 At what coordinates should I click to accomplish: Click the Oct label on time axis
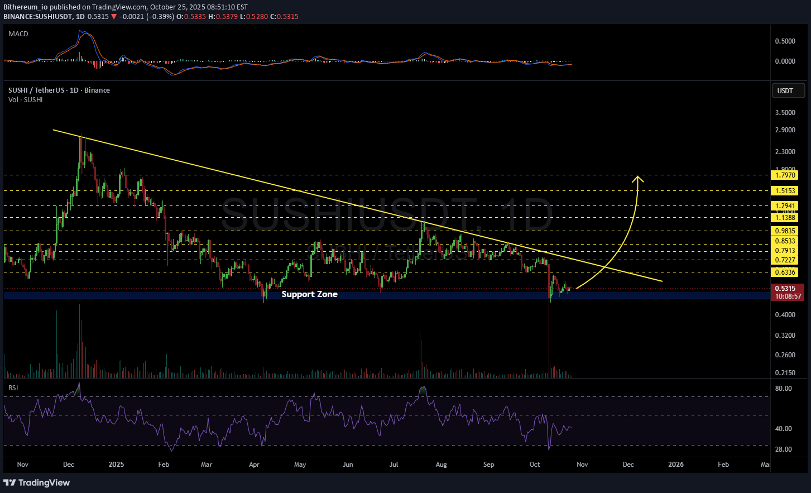(x=535, y=464)
